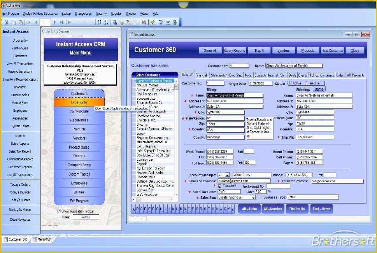Click the Find by No button
Viewport: 377px width, 253px height.
(x=297, y=209)
